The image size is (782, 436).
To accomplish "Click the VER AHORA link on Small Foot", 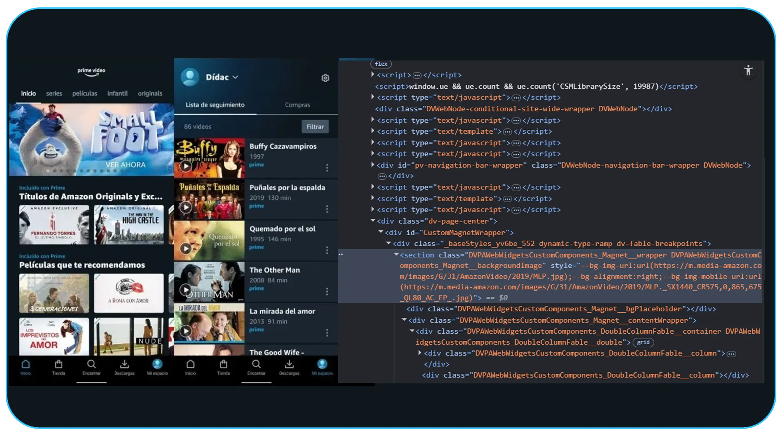I will tap(126, 163).
